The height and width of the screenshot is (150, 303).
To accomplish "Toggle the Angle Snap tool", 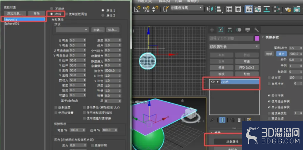I will pyautogui.click(x=137, y=9).
